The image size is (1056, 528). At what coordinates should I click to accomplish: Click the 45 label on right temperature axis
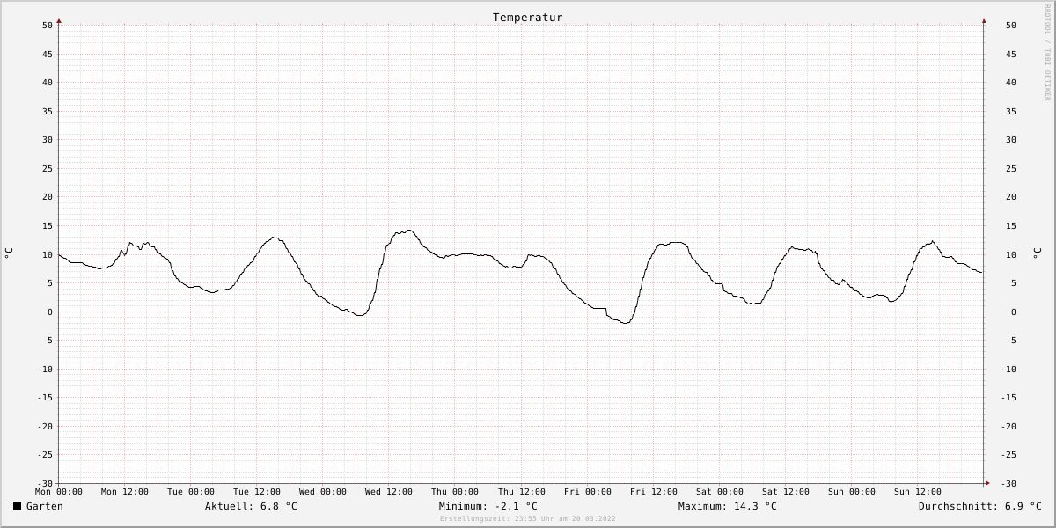click(x=1011, y=55)
